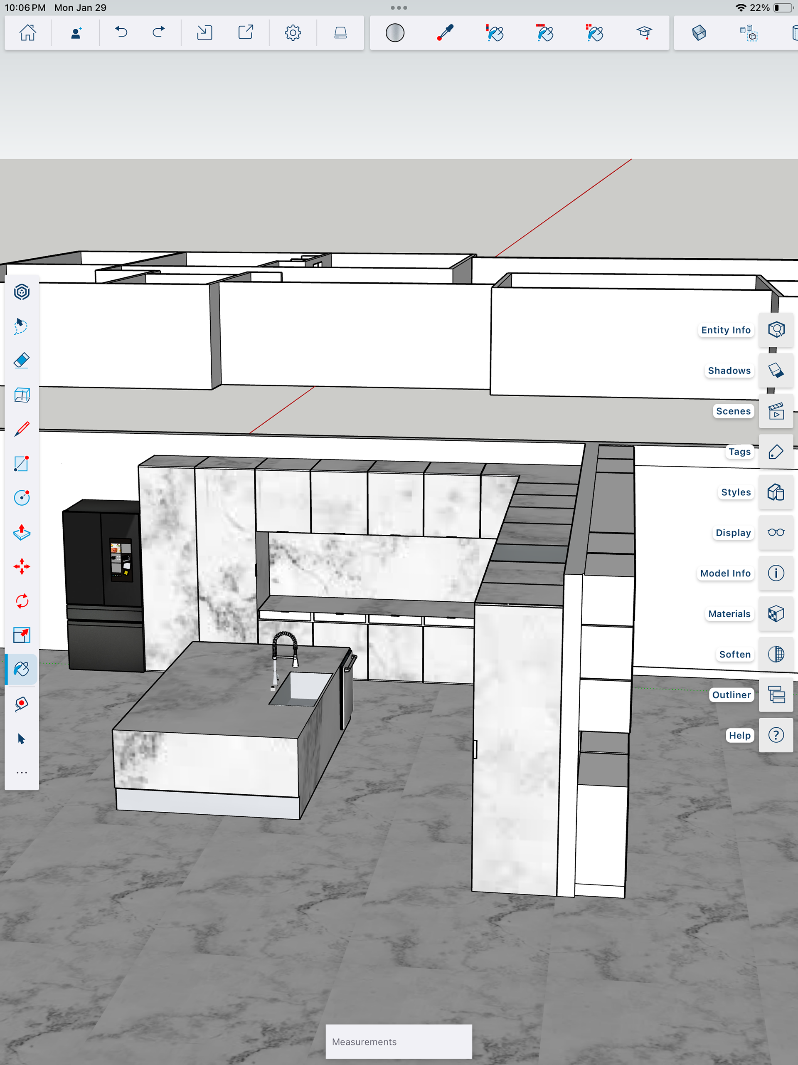The height and width of the screenshot is (1065, 798).
Task: Select the Eraser tool
Action: click(22, 360)
